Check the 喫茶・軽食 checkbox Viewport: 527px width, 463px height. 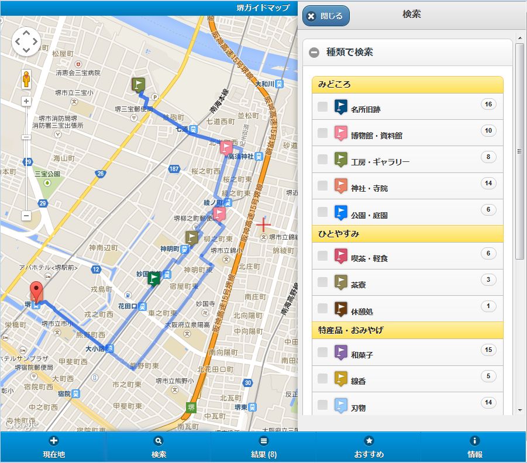(322, 255)
